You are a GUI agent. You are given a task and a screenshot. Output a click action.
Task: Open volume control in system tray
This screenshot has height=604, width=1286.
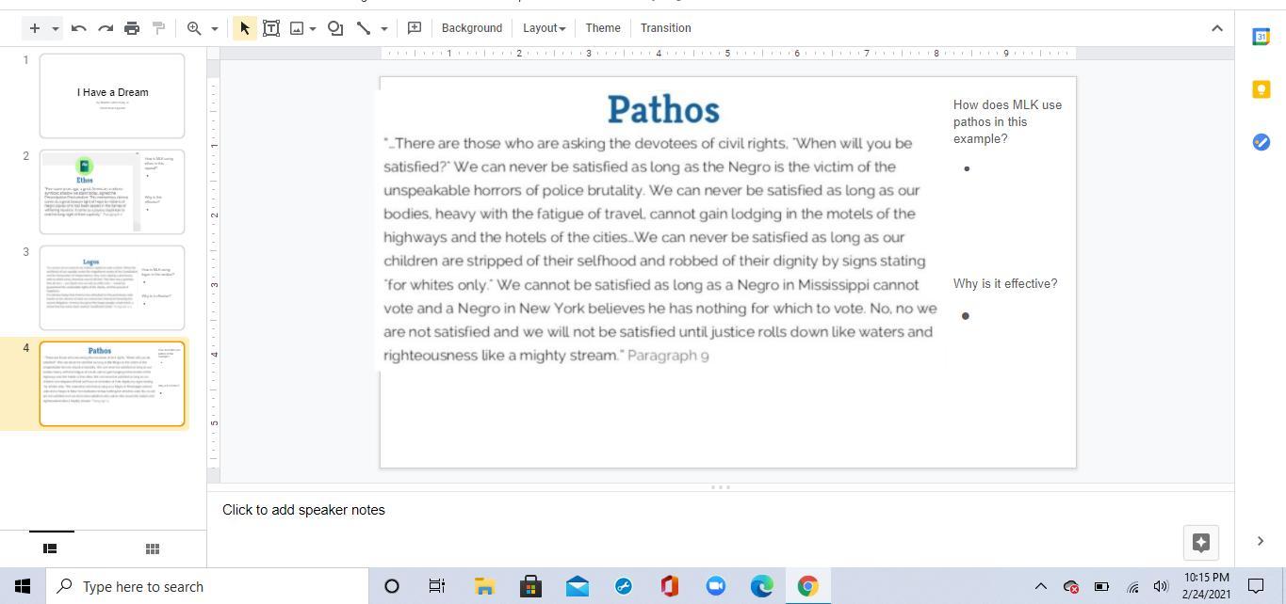[1161, 586]
